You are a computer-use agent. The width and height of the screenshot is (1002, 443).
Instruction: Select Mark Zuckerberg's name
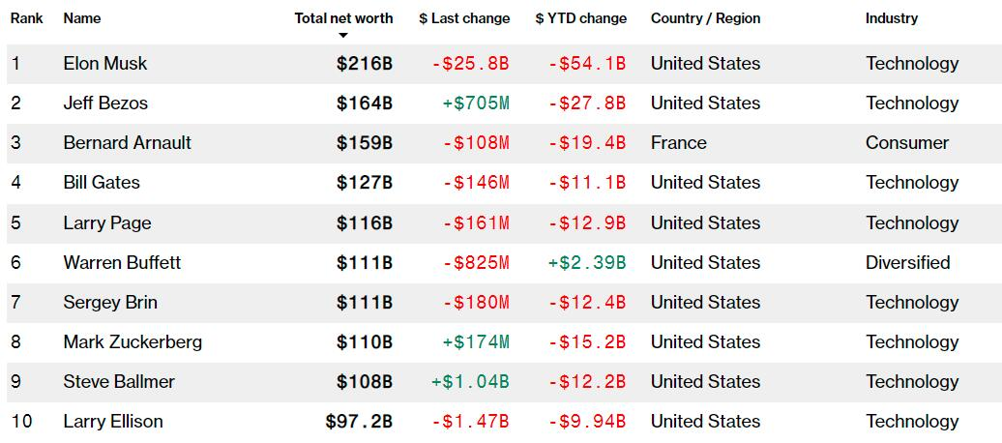pyautogui.click(x=133, y=341)
